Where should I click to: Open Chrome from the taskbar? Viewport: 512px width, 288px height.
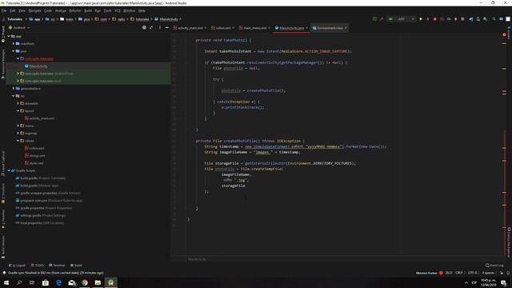click(85, 282)
